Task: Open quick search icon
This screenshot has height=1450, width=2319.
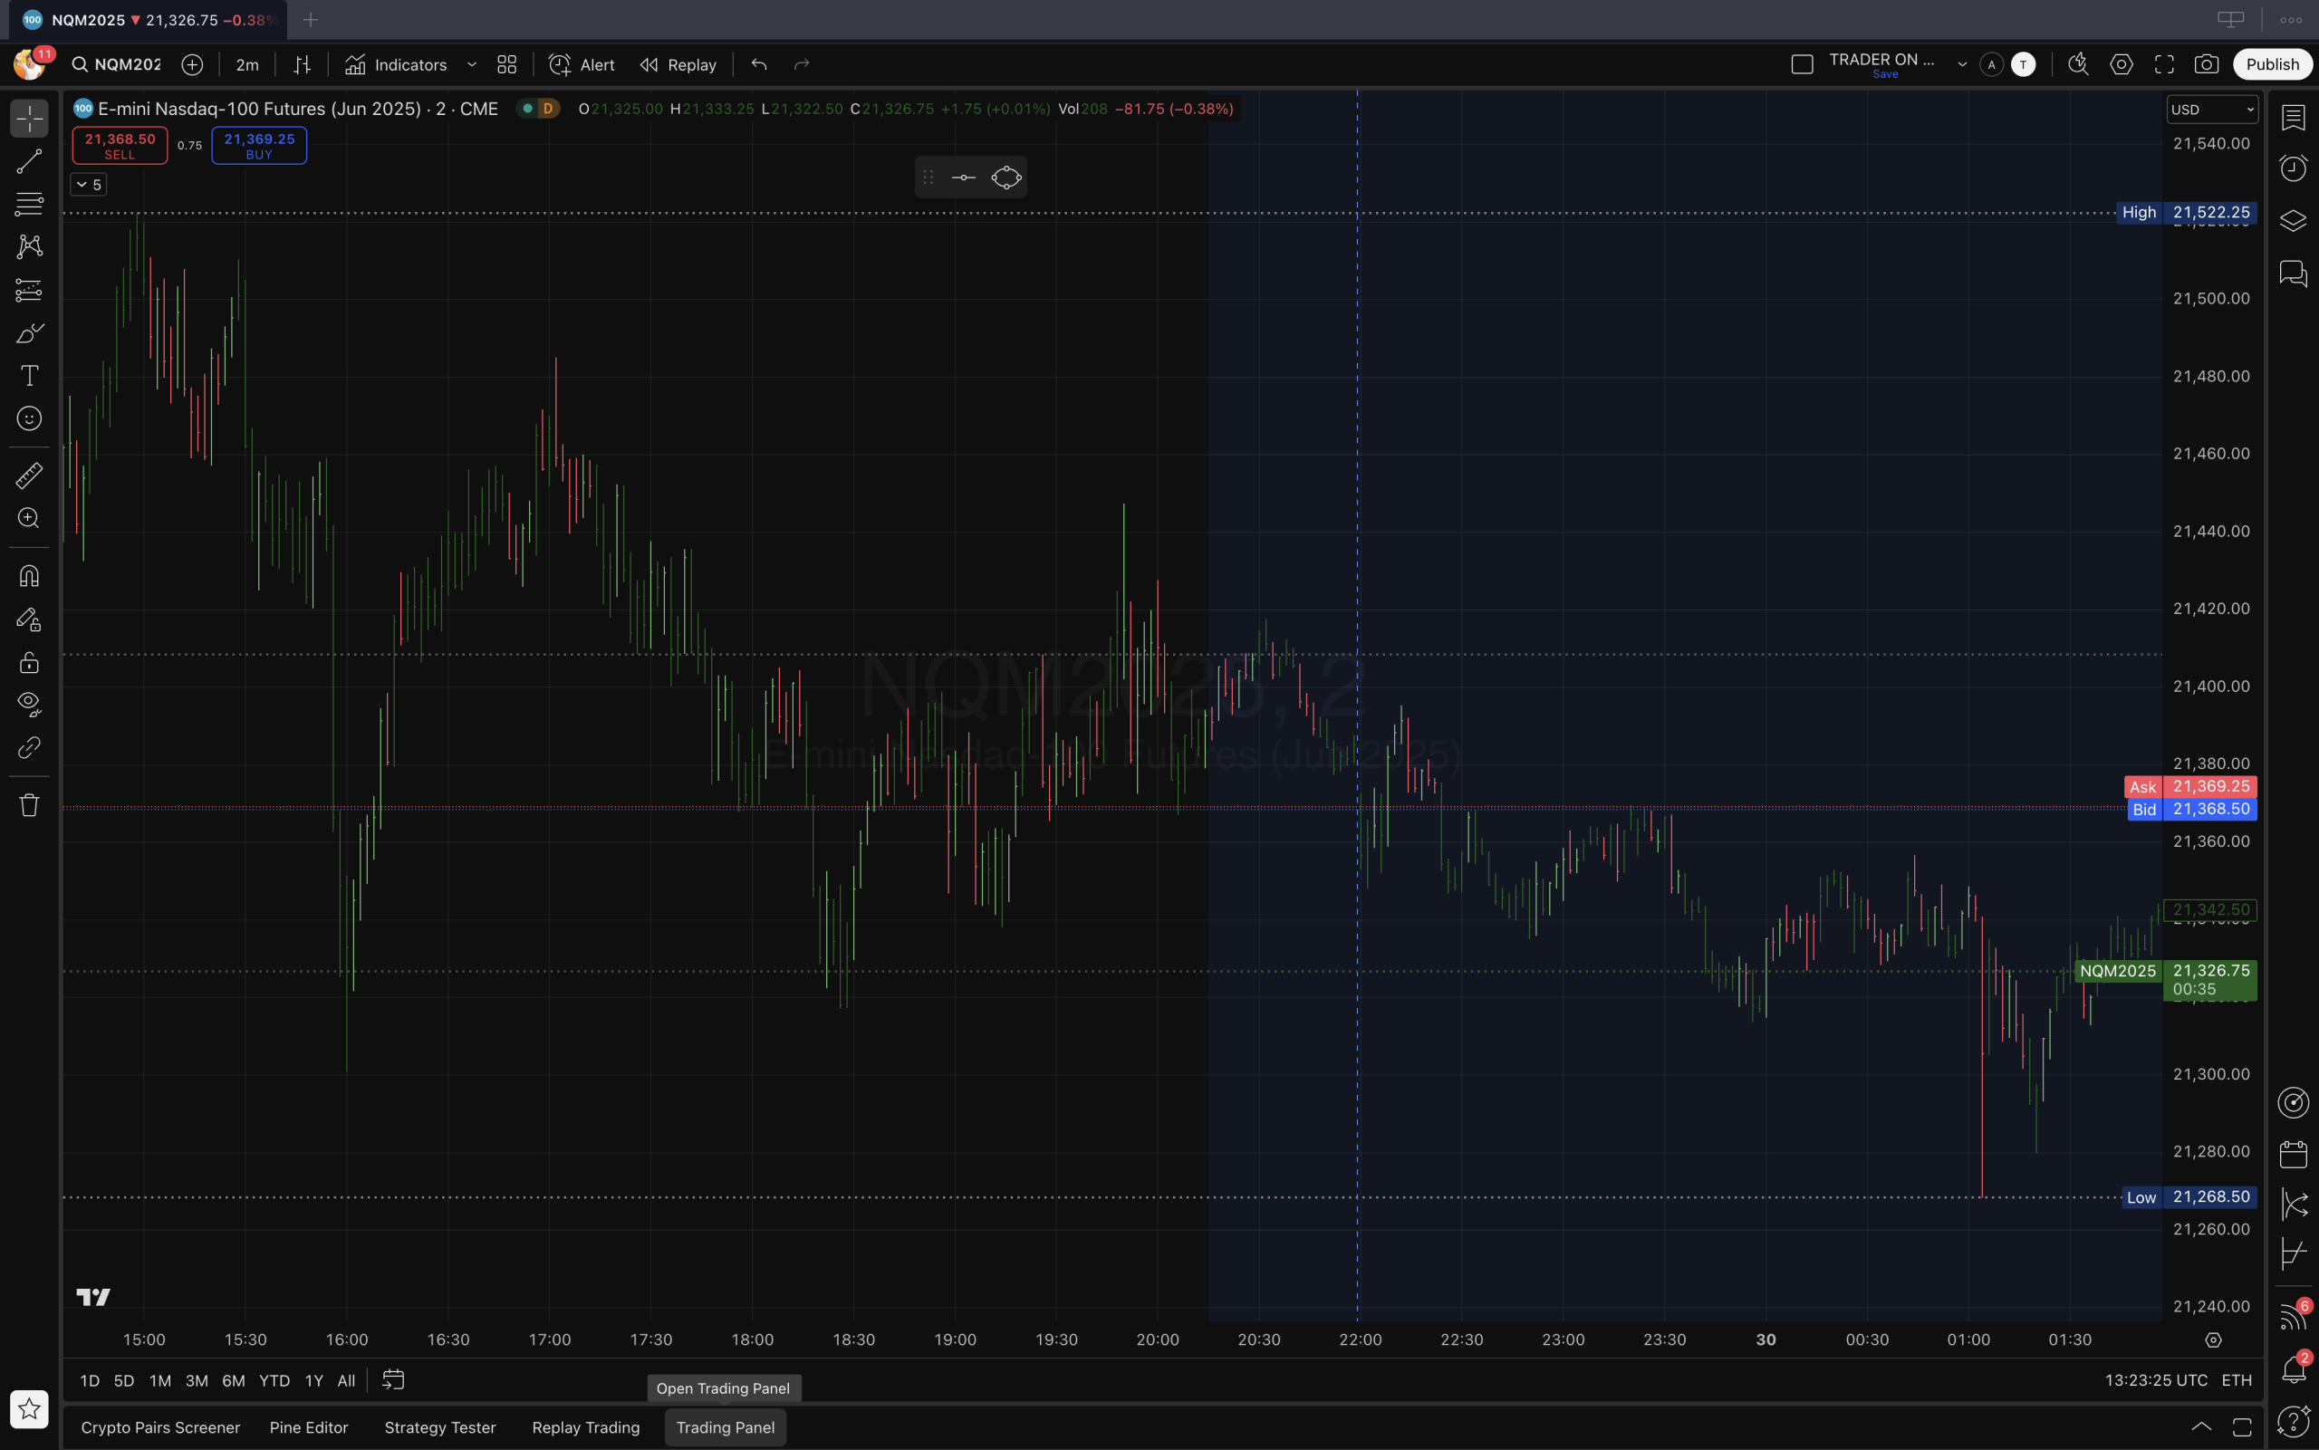Action: click(2078, 64)
